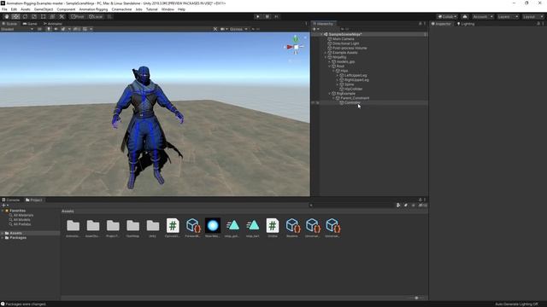The width and height of the screenshot is (547, 307).
Task: Select the Scale tool in the toolbar
Action: [34, 17]
